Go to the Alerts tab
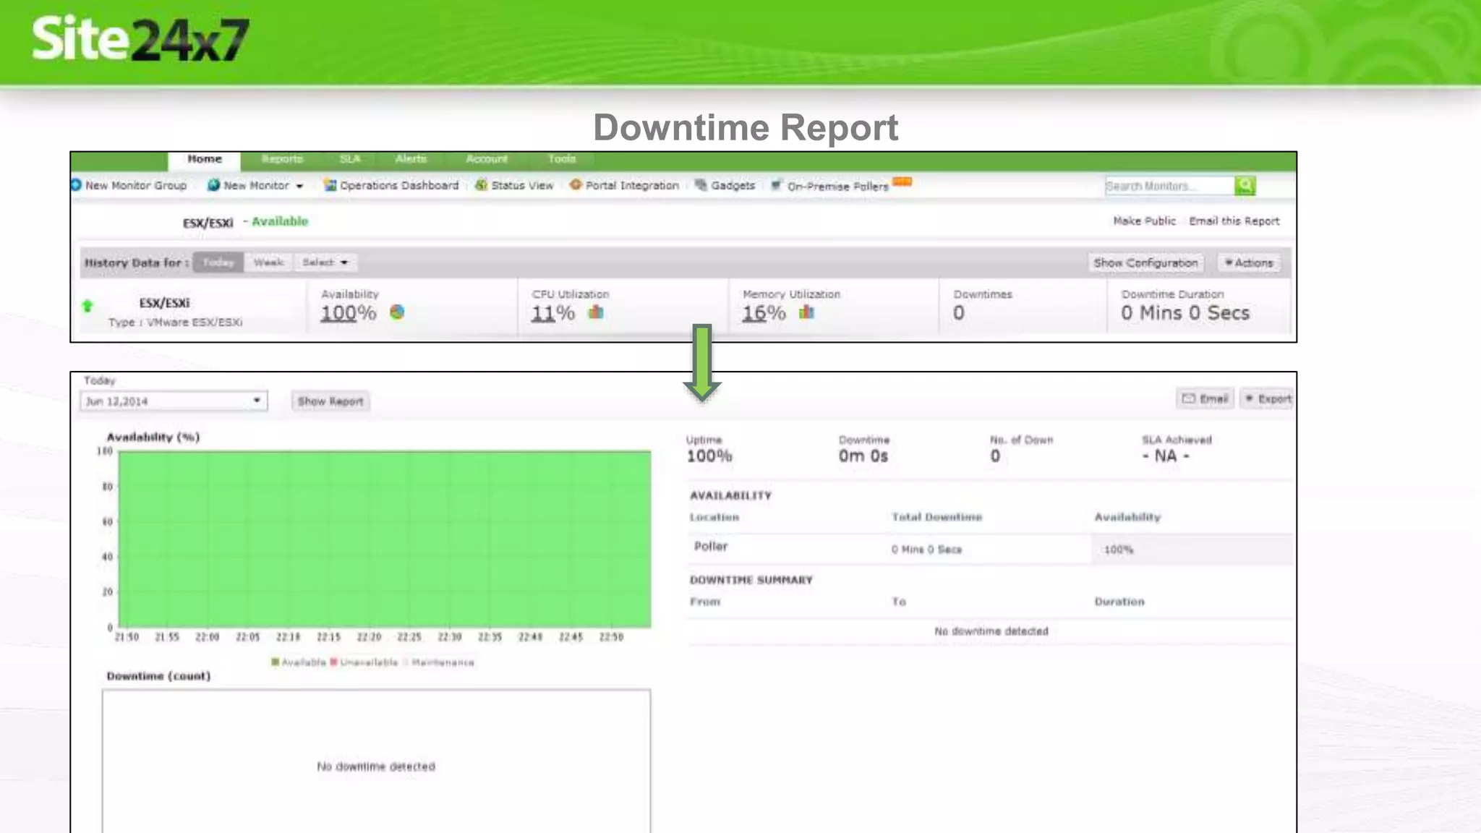This screenshot has width=1481, height=833. (411, 159)
